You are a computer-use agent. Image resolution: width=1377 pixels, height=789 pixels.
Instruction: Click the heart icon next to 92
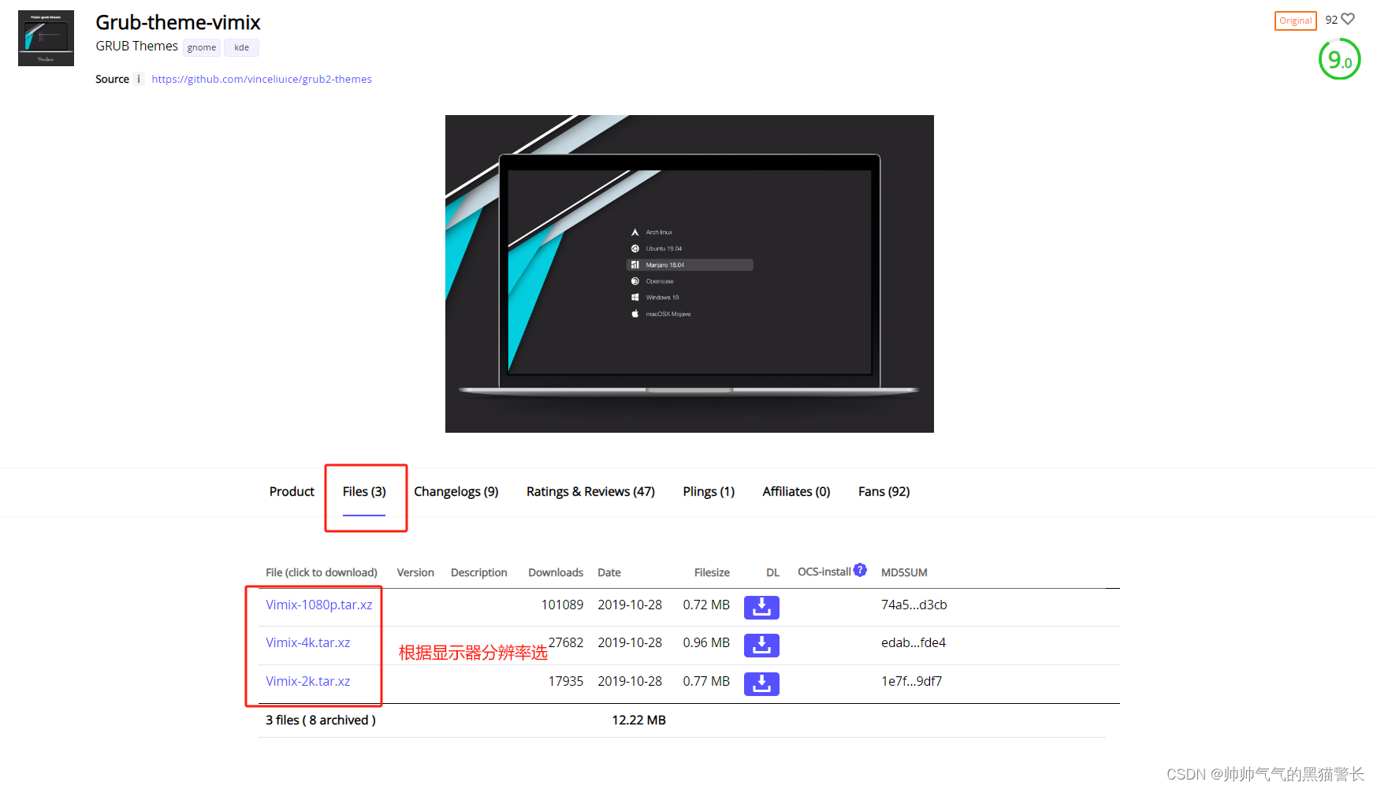[x=1348, y=19]
